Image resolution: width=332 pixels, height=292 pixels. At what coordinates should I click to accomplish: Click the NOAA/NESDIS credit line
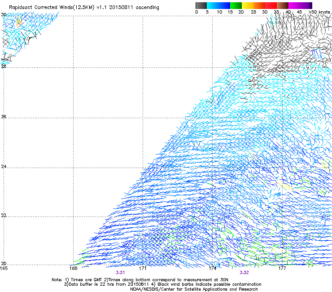coord(194,289)
